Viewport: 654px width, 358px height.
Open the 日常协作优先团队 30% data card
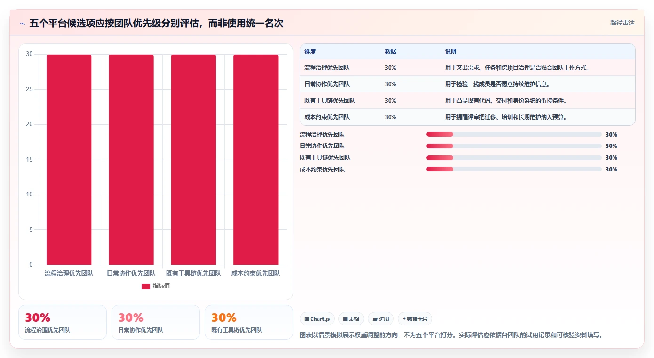coord(156,322)
